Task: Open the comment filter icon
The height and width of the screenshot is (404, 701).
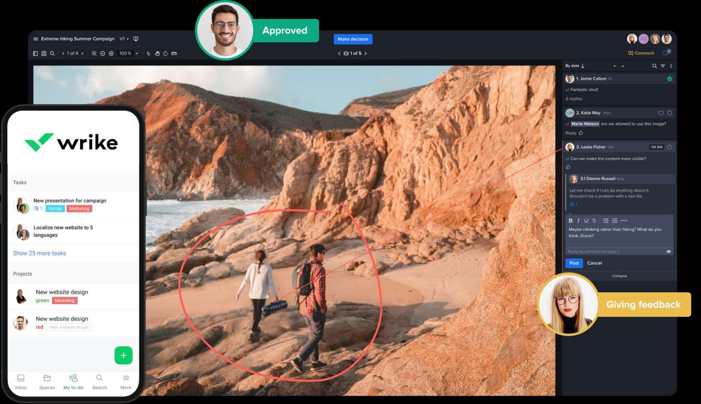Action: (662, 66)
